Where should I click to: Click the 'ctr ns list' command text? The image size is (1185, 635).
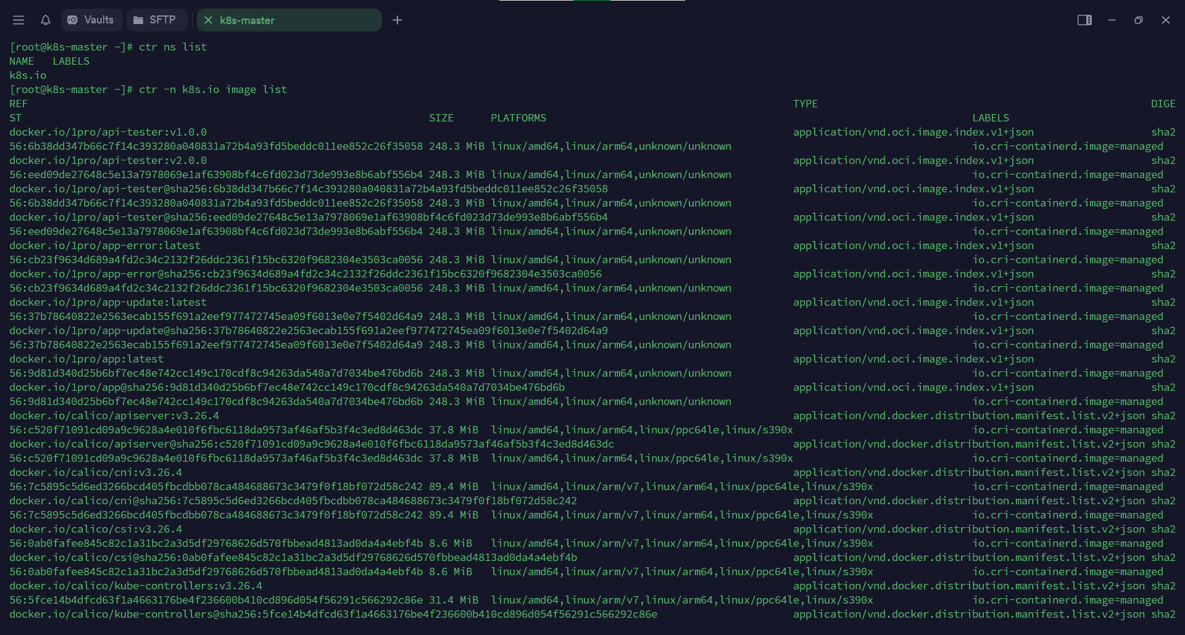point(173,47)
